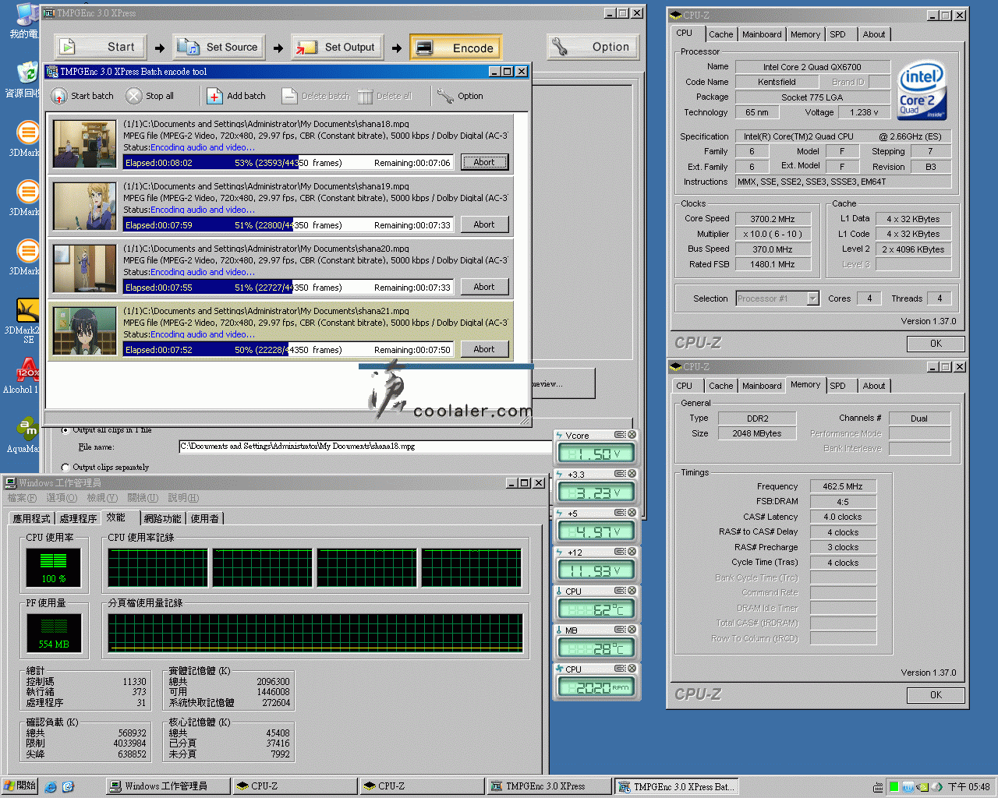Switch to 應用程式 tab
The width and height of the screenshot is (998, 798).
32,518
